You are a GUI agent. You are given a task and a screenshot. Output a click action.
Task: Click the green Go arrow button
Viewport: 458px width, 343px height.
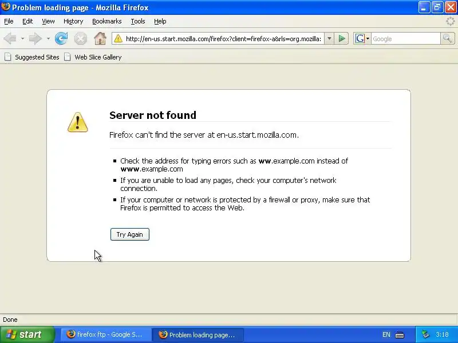(341, 38)
